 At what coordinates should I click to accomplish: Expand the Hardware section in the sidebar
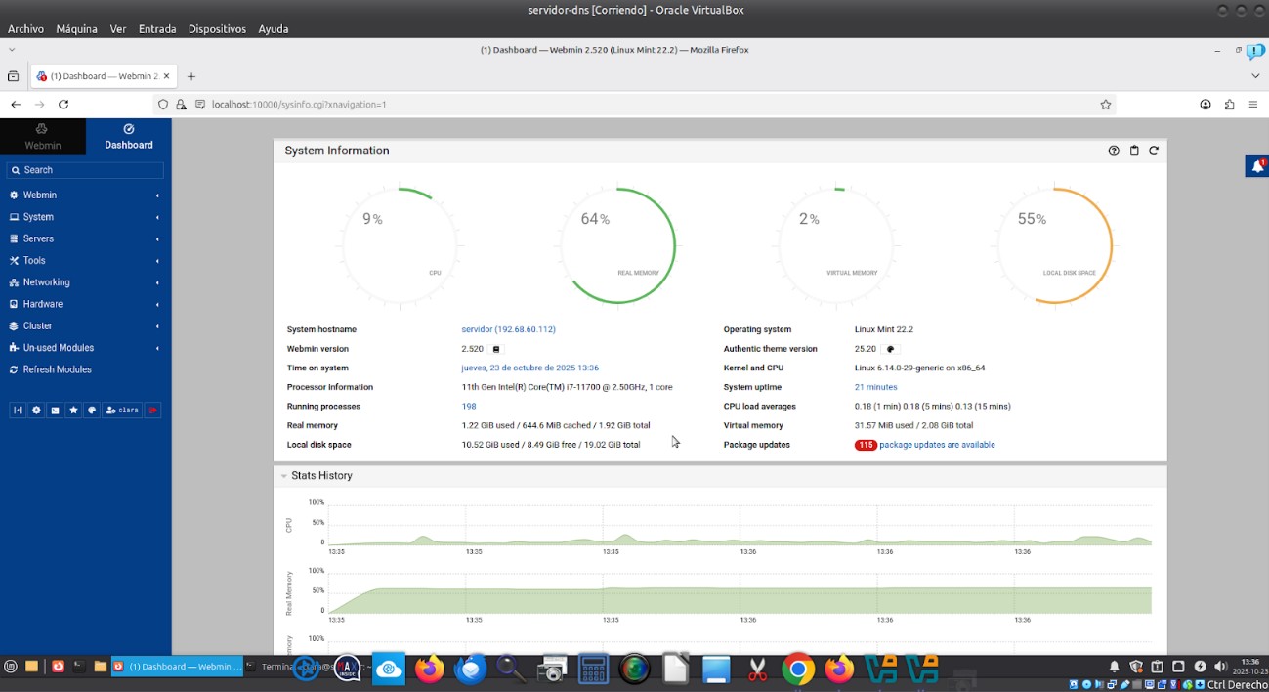click(43, 304)
